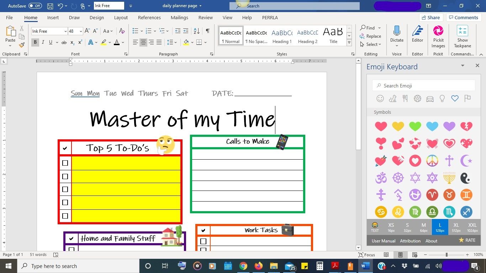Screen dimensions: 486x273
Task: Open the food emoji category
Action: pyautogui.click(x=405, y=98)
